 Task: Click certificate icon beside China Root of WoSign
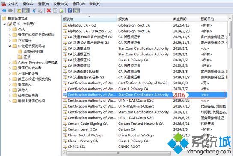65,135
